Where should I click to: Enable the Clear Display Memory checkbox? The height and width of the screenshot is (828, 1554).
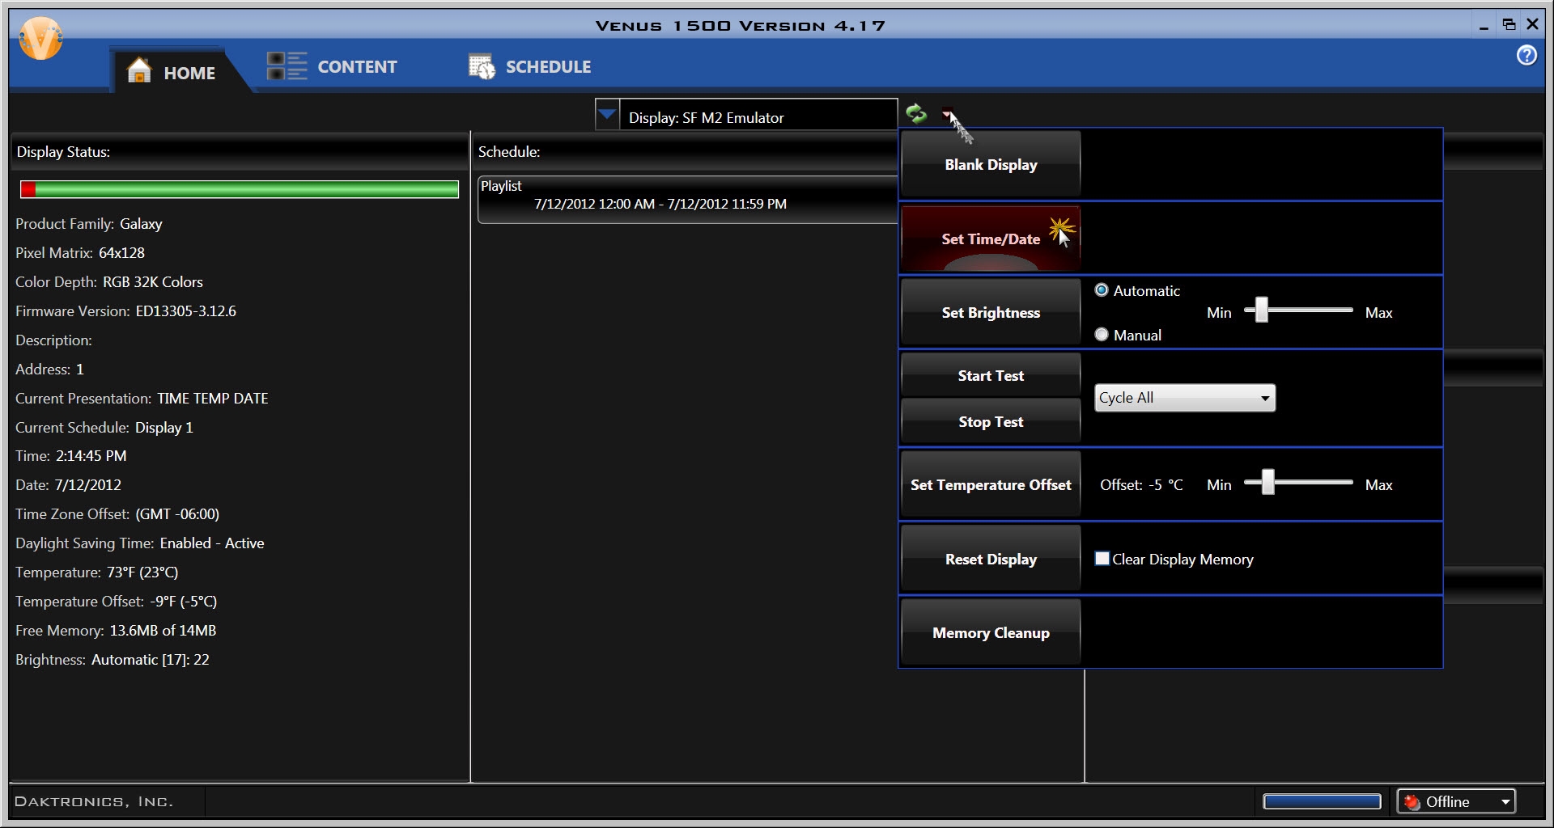(x=1102, y=559)
